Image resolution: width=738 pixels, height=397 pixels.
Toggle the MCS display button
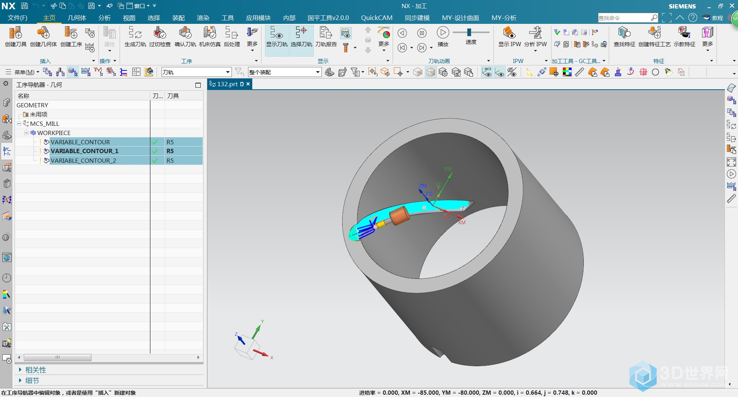tap(487, 72)
